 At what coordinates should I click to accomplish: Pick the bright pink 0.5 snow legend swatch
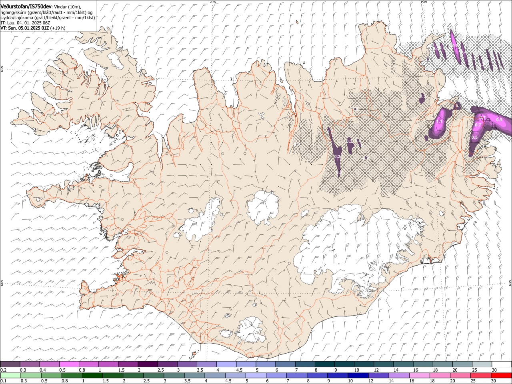(x=69, y=364)
